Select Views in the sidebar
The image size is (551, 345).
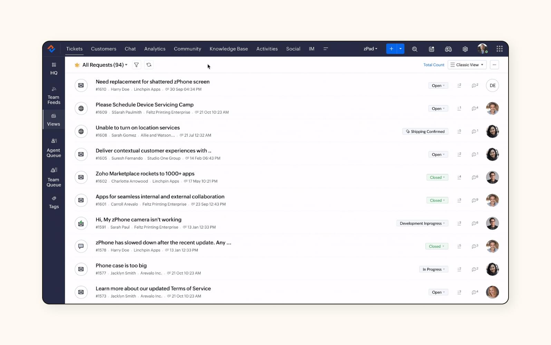click(54, 120)
